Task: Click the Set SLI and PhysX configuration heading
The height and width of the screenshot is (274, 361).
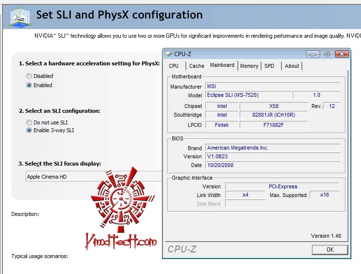Action: [119, 15]
